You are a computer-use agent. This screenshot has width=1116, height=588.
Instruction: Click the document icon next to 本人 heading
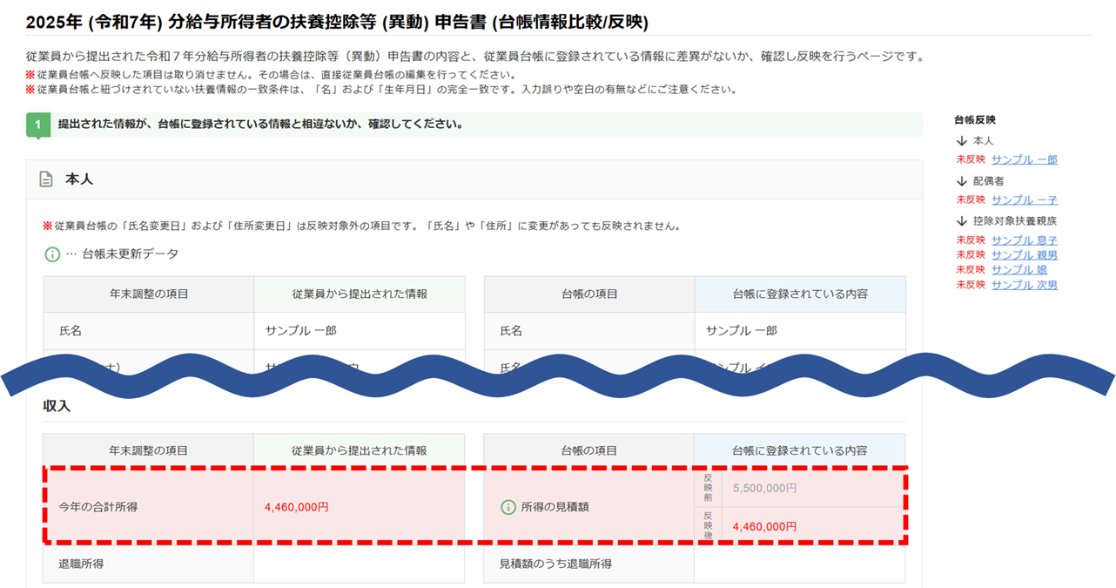click(46, 179)
